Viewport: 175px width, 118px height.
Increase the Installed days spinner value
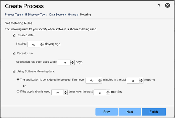[x=42, y=43]
